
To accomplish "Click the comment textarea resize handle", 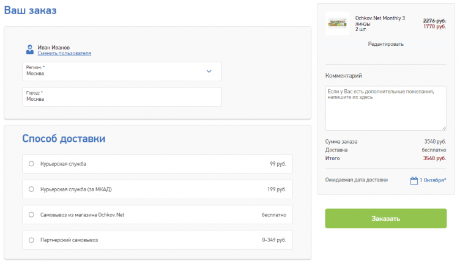I will coord(443,128).
